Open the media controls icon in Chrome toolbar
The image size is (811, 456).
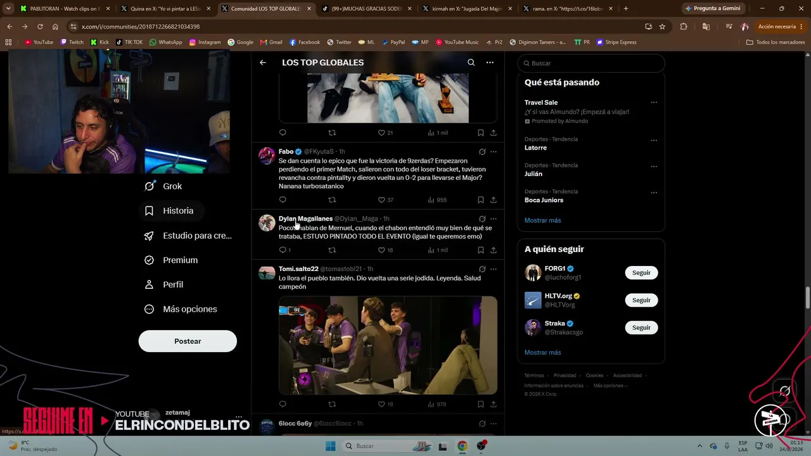click(728, 27)
